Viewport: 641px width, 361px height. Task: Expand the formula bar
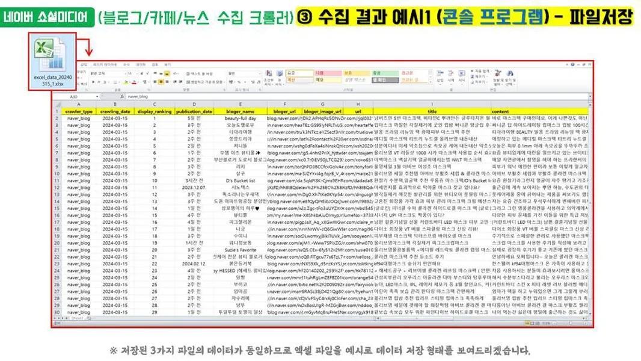pos(589,96)
